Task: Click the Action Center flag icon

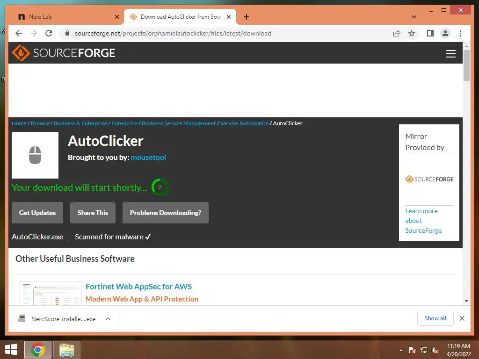Action: click(x=412, y=350)
